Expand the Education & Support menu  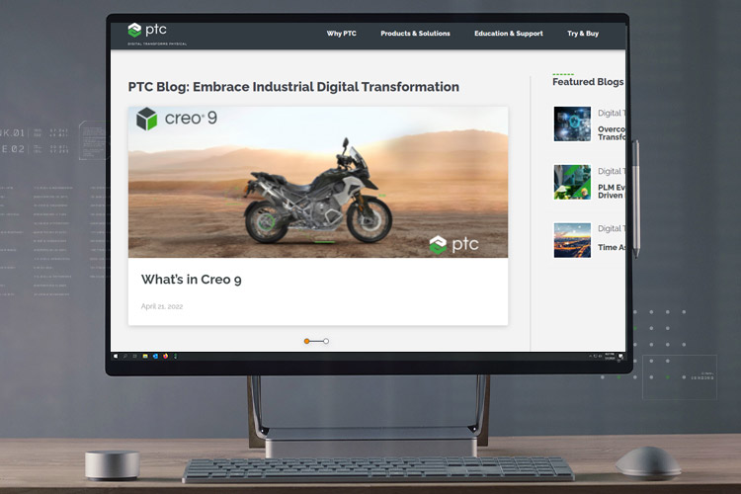pos(508,34)
